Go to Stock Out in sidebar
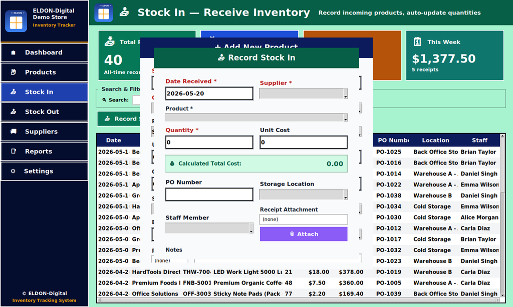 (x=44, y=111)
